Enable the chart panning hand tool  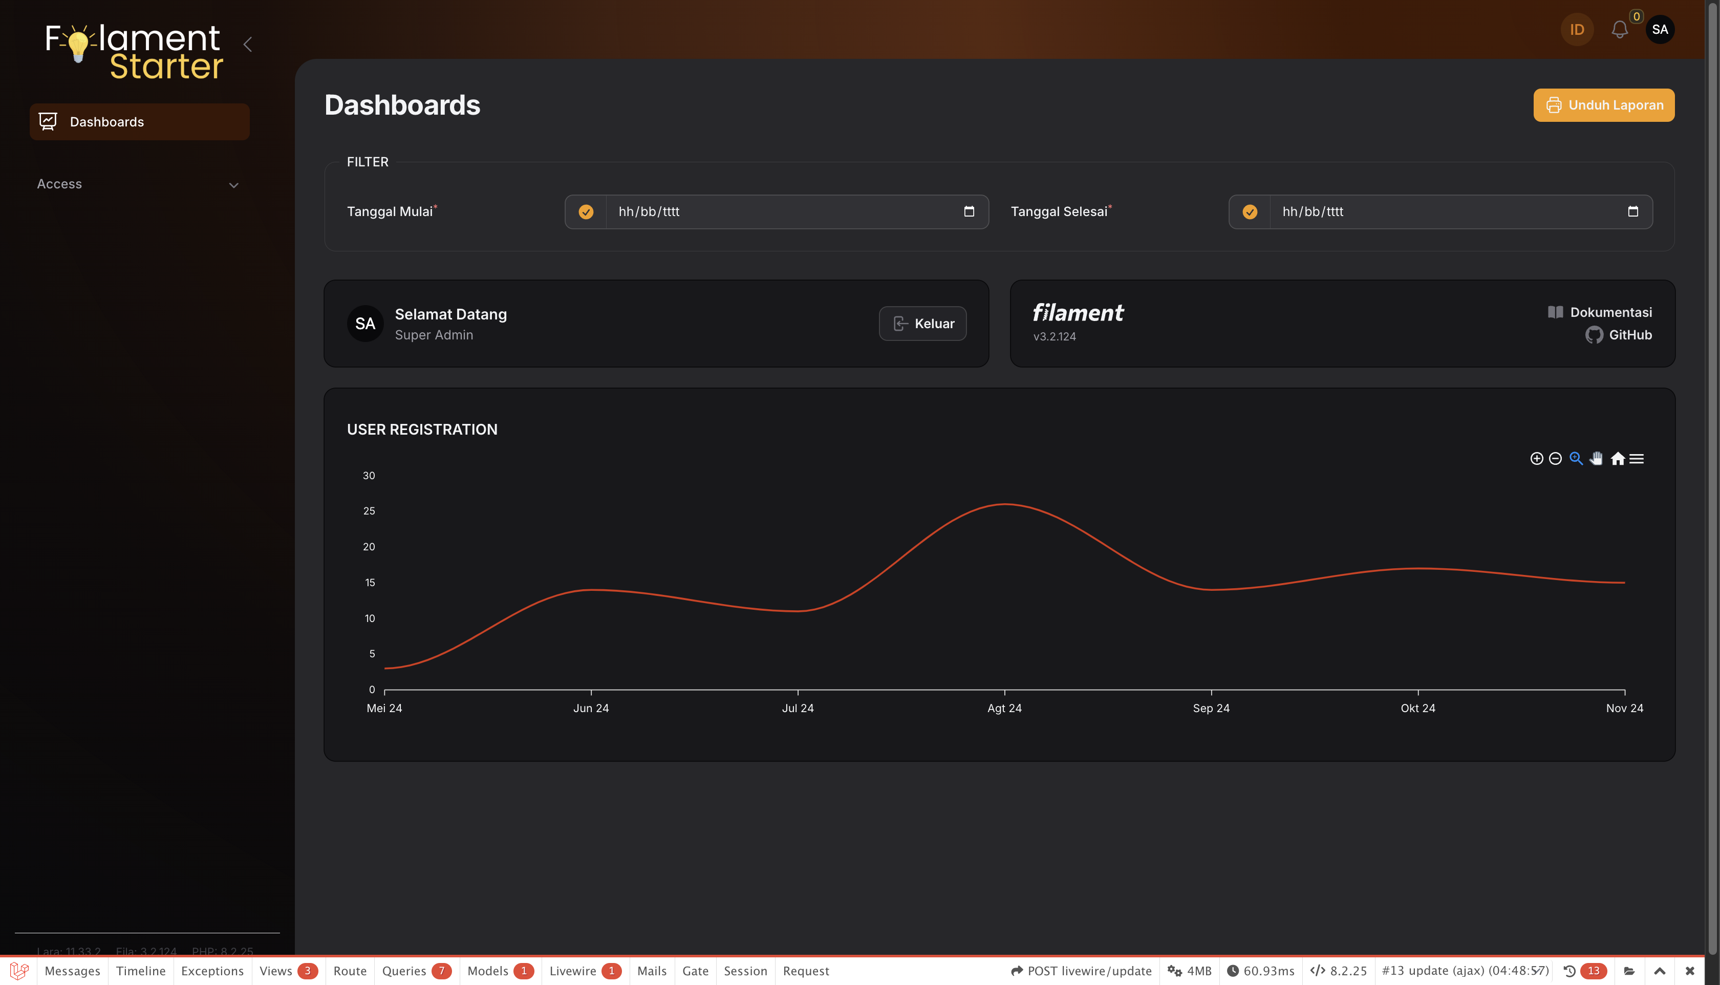(1596, 459)
